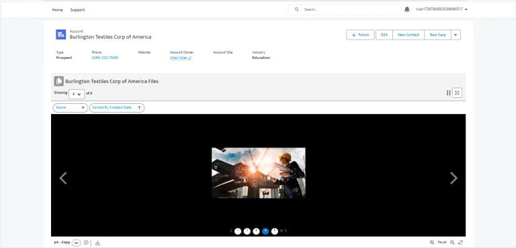
Task: Open the Home folder filter dropdown
Action: (x=71, y=108)
